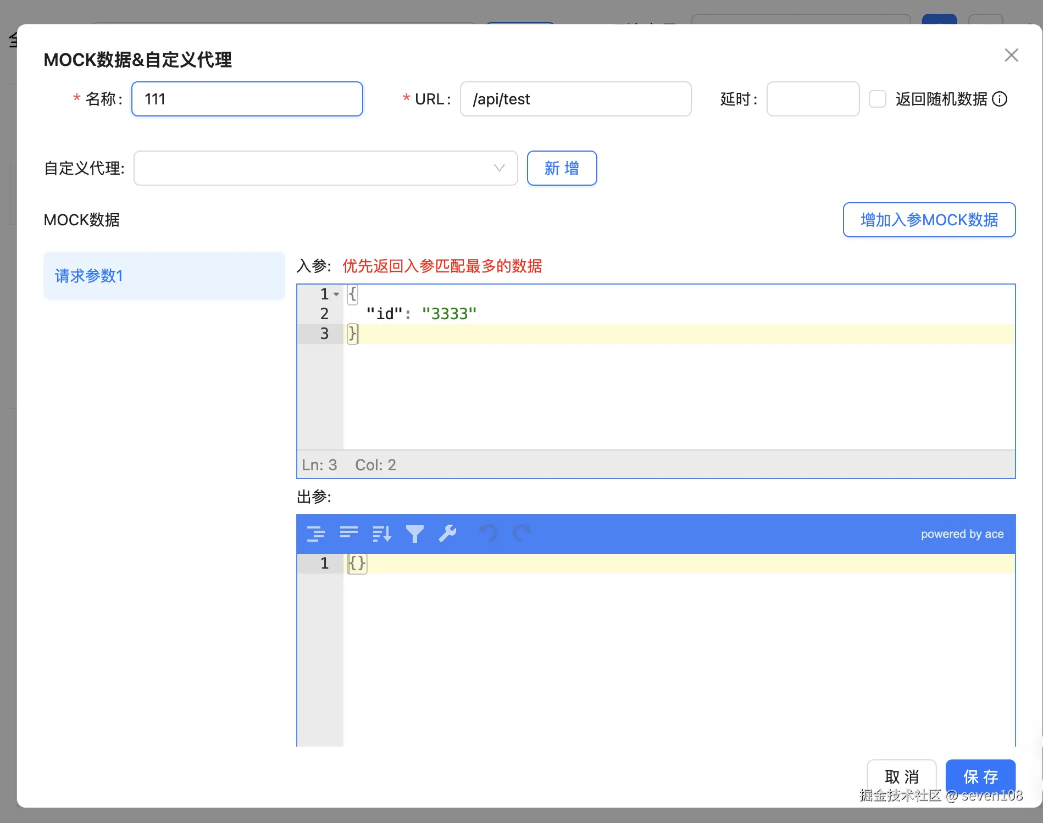Sort the JSON output contents
Screen dimensions: 1043x823
click(381, 533)
